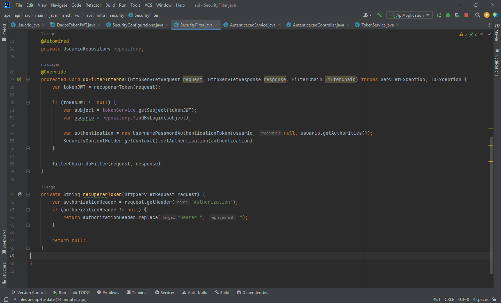This screenshot has height=303, width=501.
Task: Click the UTF-8 encoding indicator
Action: coord(463,300)
